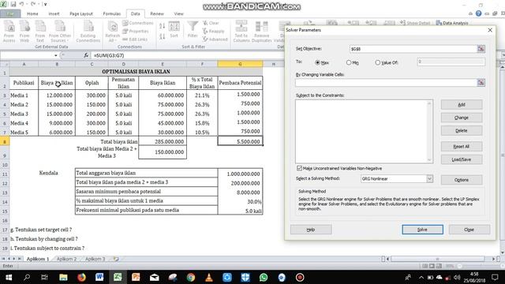Select the Value Of radio button
505x284 pixels.
coord(377,62)
